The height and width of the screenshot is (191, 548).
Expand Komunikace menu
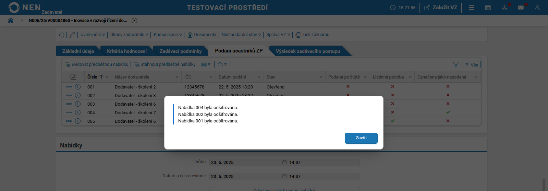tap(168, 35)
